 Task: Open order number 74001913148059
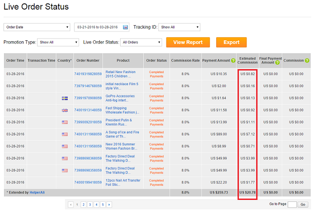click(x=88, y=110)
